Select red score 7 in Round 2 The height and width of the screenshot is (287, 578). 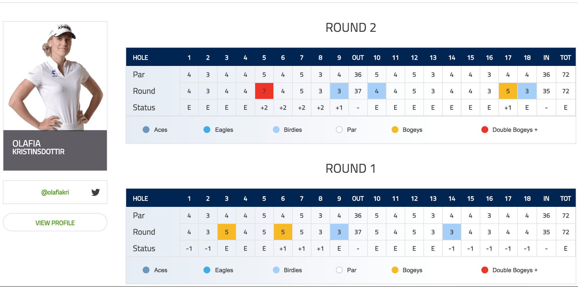(x=264, y=91)
